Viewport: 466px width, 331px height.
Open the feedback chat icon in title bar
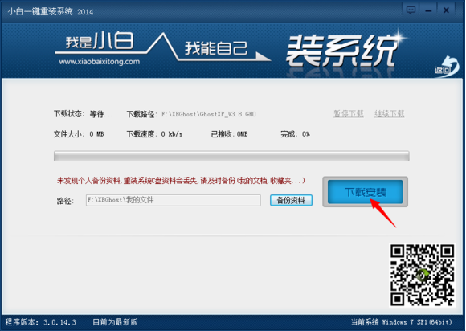[x=411, y=10]
